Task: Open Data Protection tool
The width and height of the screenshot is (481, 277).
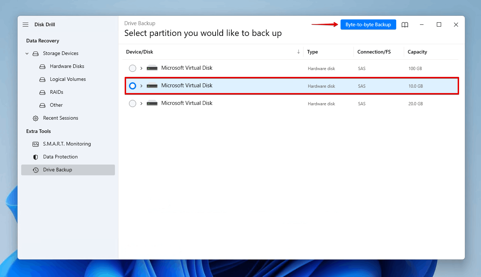Action: pyautogui.click(x=60, y=157)
